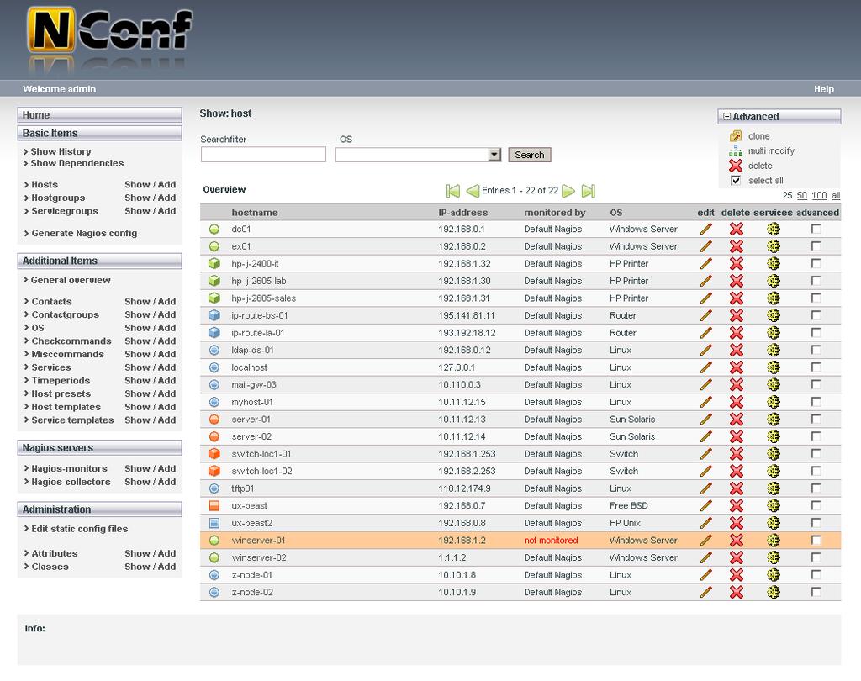Click Show / Add link for Nagios-monitors
This screenshot has height=681, width=861.
[x=150, y=468]
